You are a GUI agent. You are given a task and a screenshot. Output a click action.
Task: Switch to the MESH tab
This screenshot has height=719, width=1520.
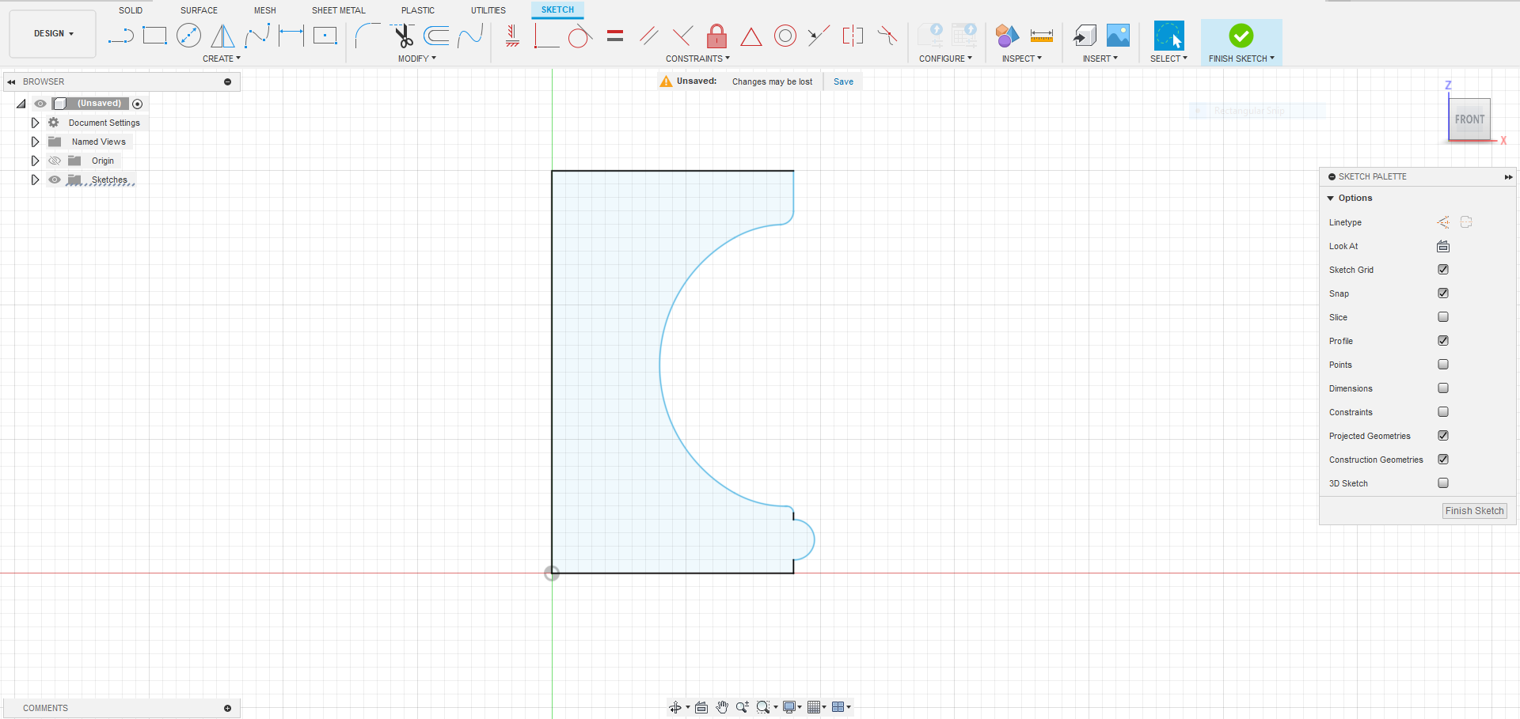click(x=265, y=10)
